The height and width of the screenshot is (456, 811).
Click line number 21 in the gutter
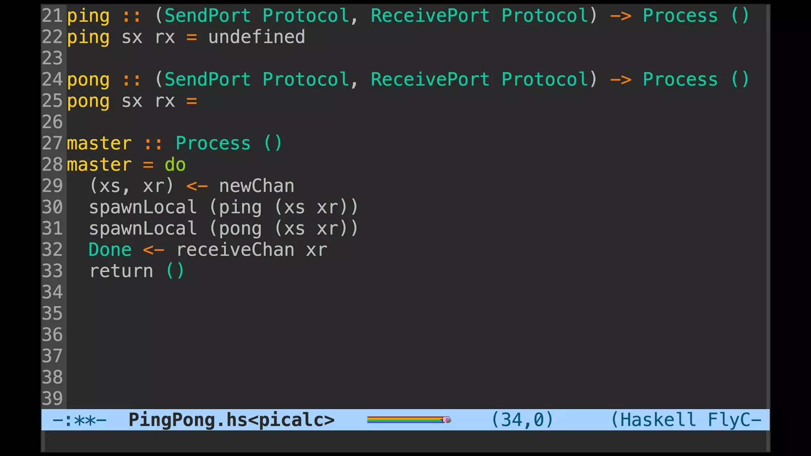pos(52,15)
